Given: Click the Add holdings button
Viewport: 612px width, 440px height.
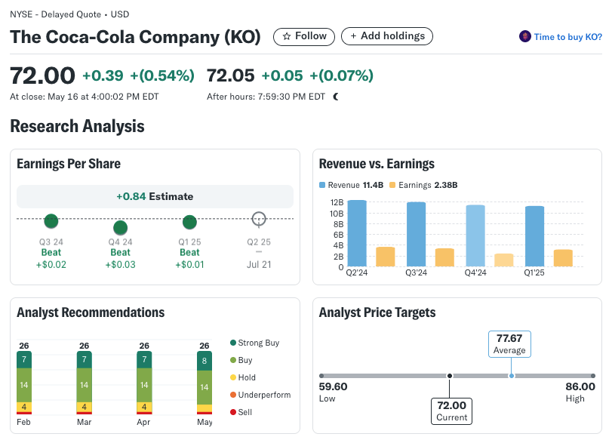Looking at the screenshot, I should (x=387, y=36).
